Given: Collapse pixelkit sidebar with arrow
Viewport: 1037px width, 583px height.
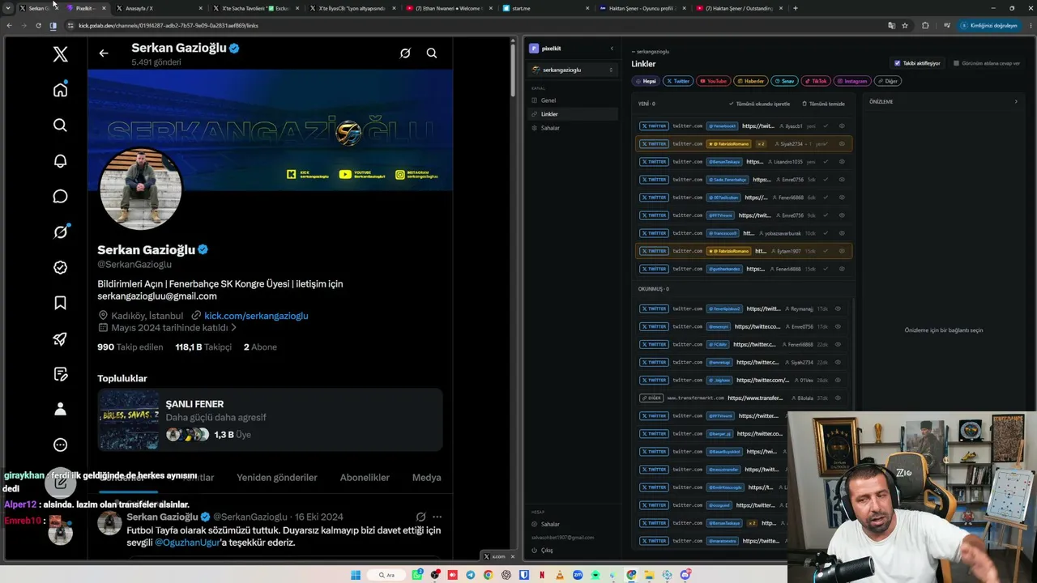Looking at the screenshot, I should click(x=612, y=49).
